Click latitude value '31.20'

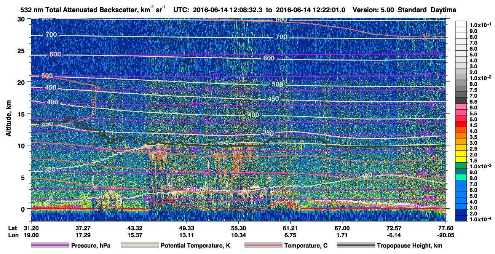31,227
